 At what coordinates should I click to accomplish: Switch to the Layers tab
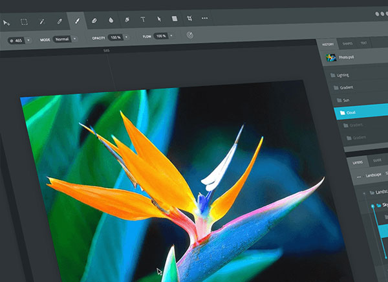tap(358, 162)
